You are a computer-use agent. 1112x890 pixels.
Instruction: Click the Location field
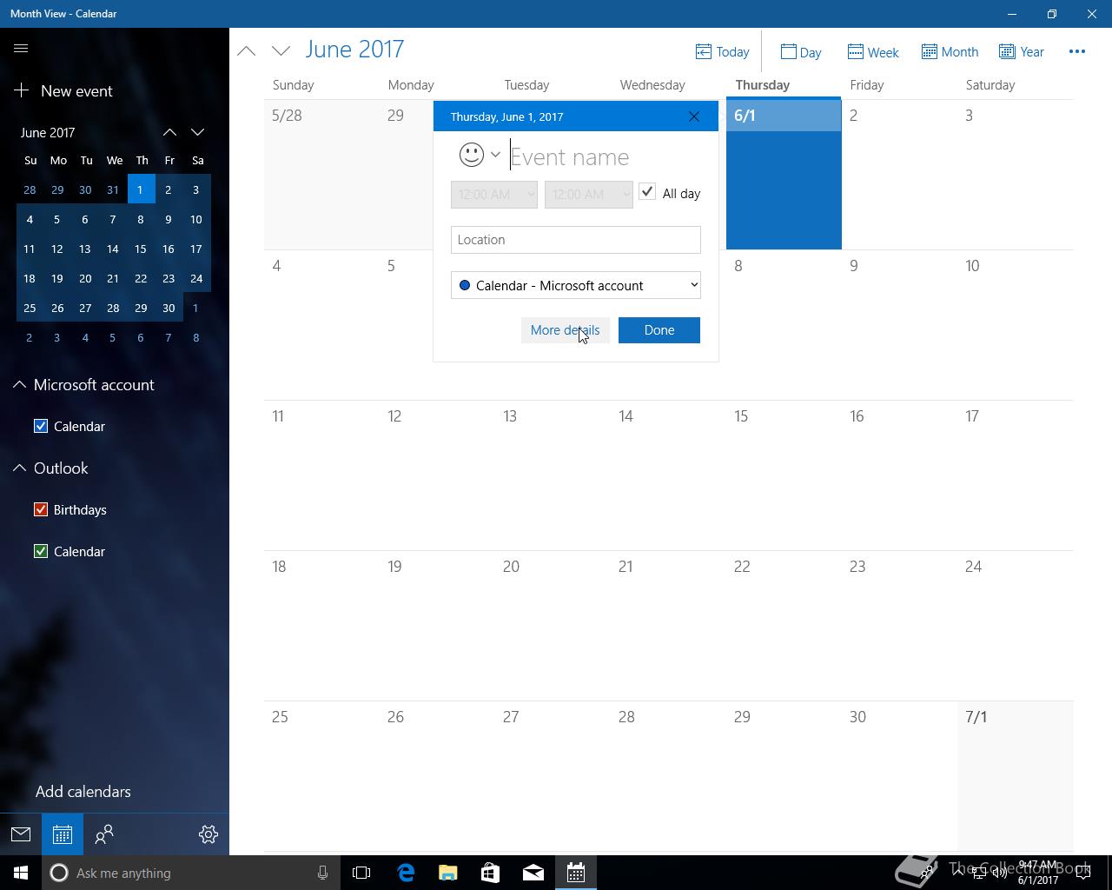[576, 240]
